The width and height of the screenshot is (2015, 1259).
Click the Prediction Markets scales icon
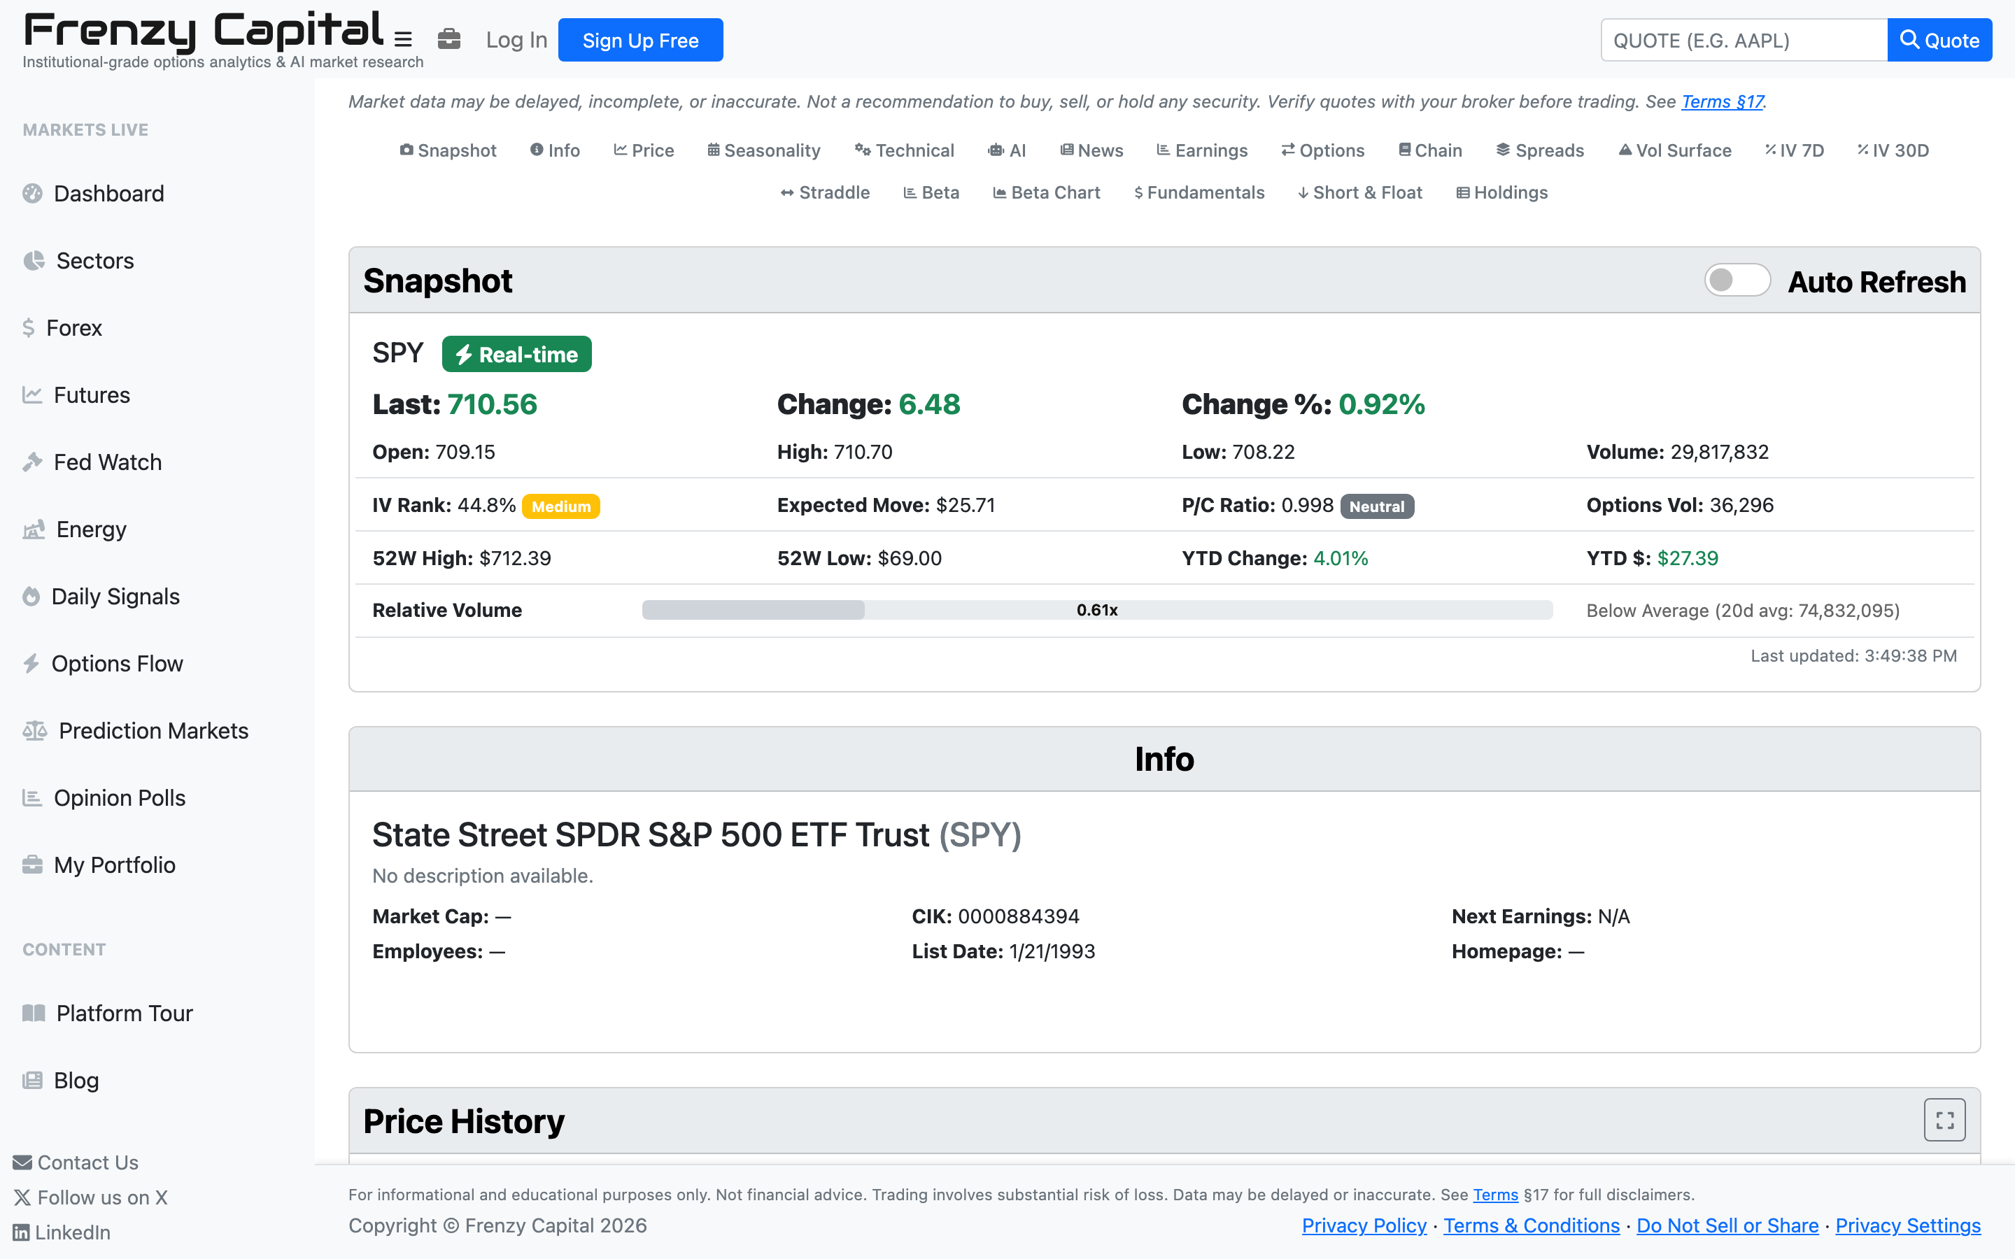pyautogui.click(x=35, y=730)
